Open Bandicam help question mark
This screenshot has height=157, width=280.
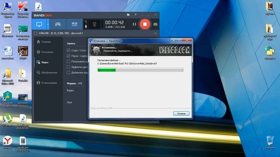point(136,14)
